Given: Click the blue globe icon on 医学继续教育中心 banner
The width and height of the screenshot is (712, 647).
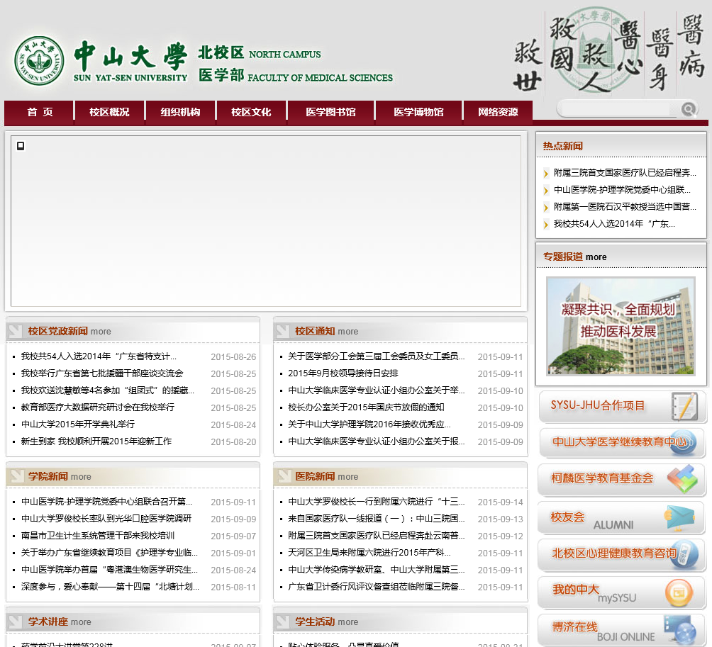Looking at the screenshot, I should click(684, 443).
